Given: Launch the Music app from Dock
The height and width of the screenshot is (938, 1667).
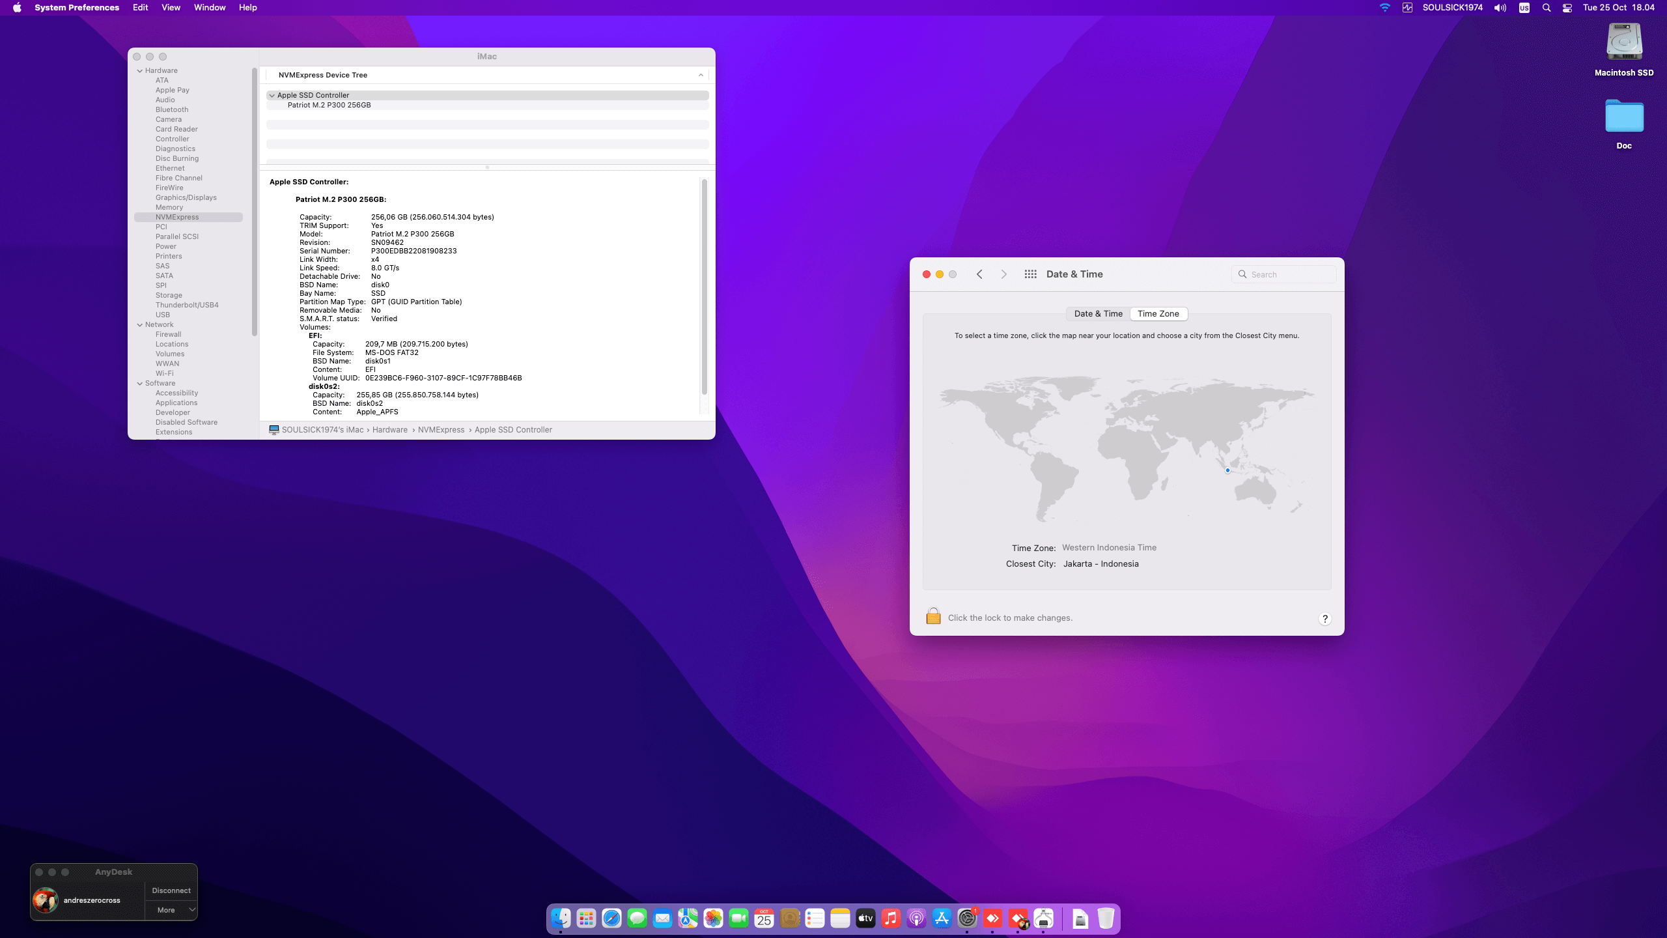Looking at the screenshot, I should [891, 918].
